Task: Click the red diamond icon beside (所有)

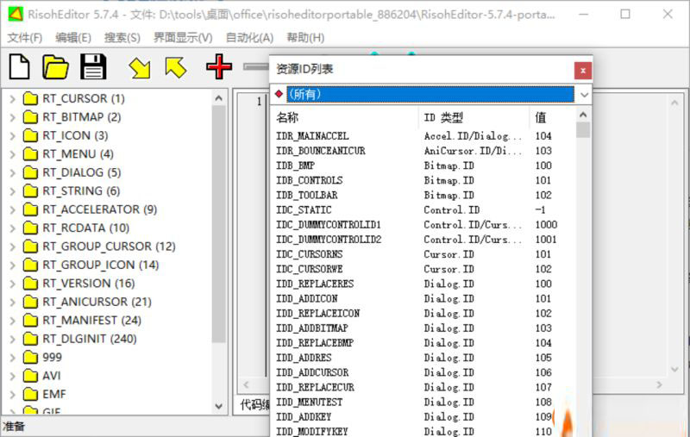Action: point(279,94)
